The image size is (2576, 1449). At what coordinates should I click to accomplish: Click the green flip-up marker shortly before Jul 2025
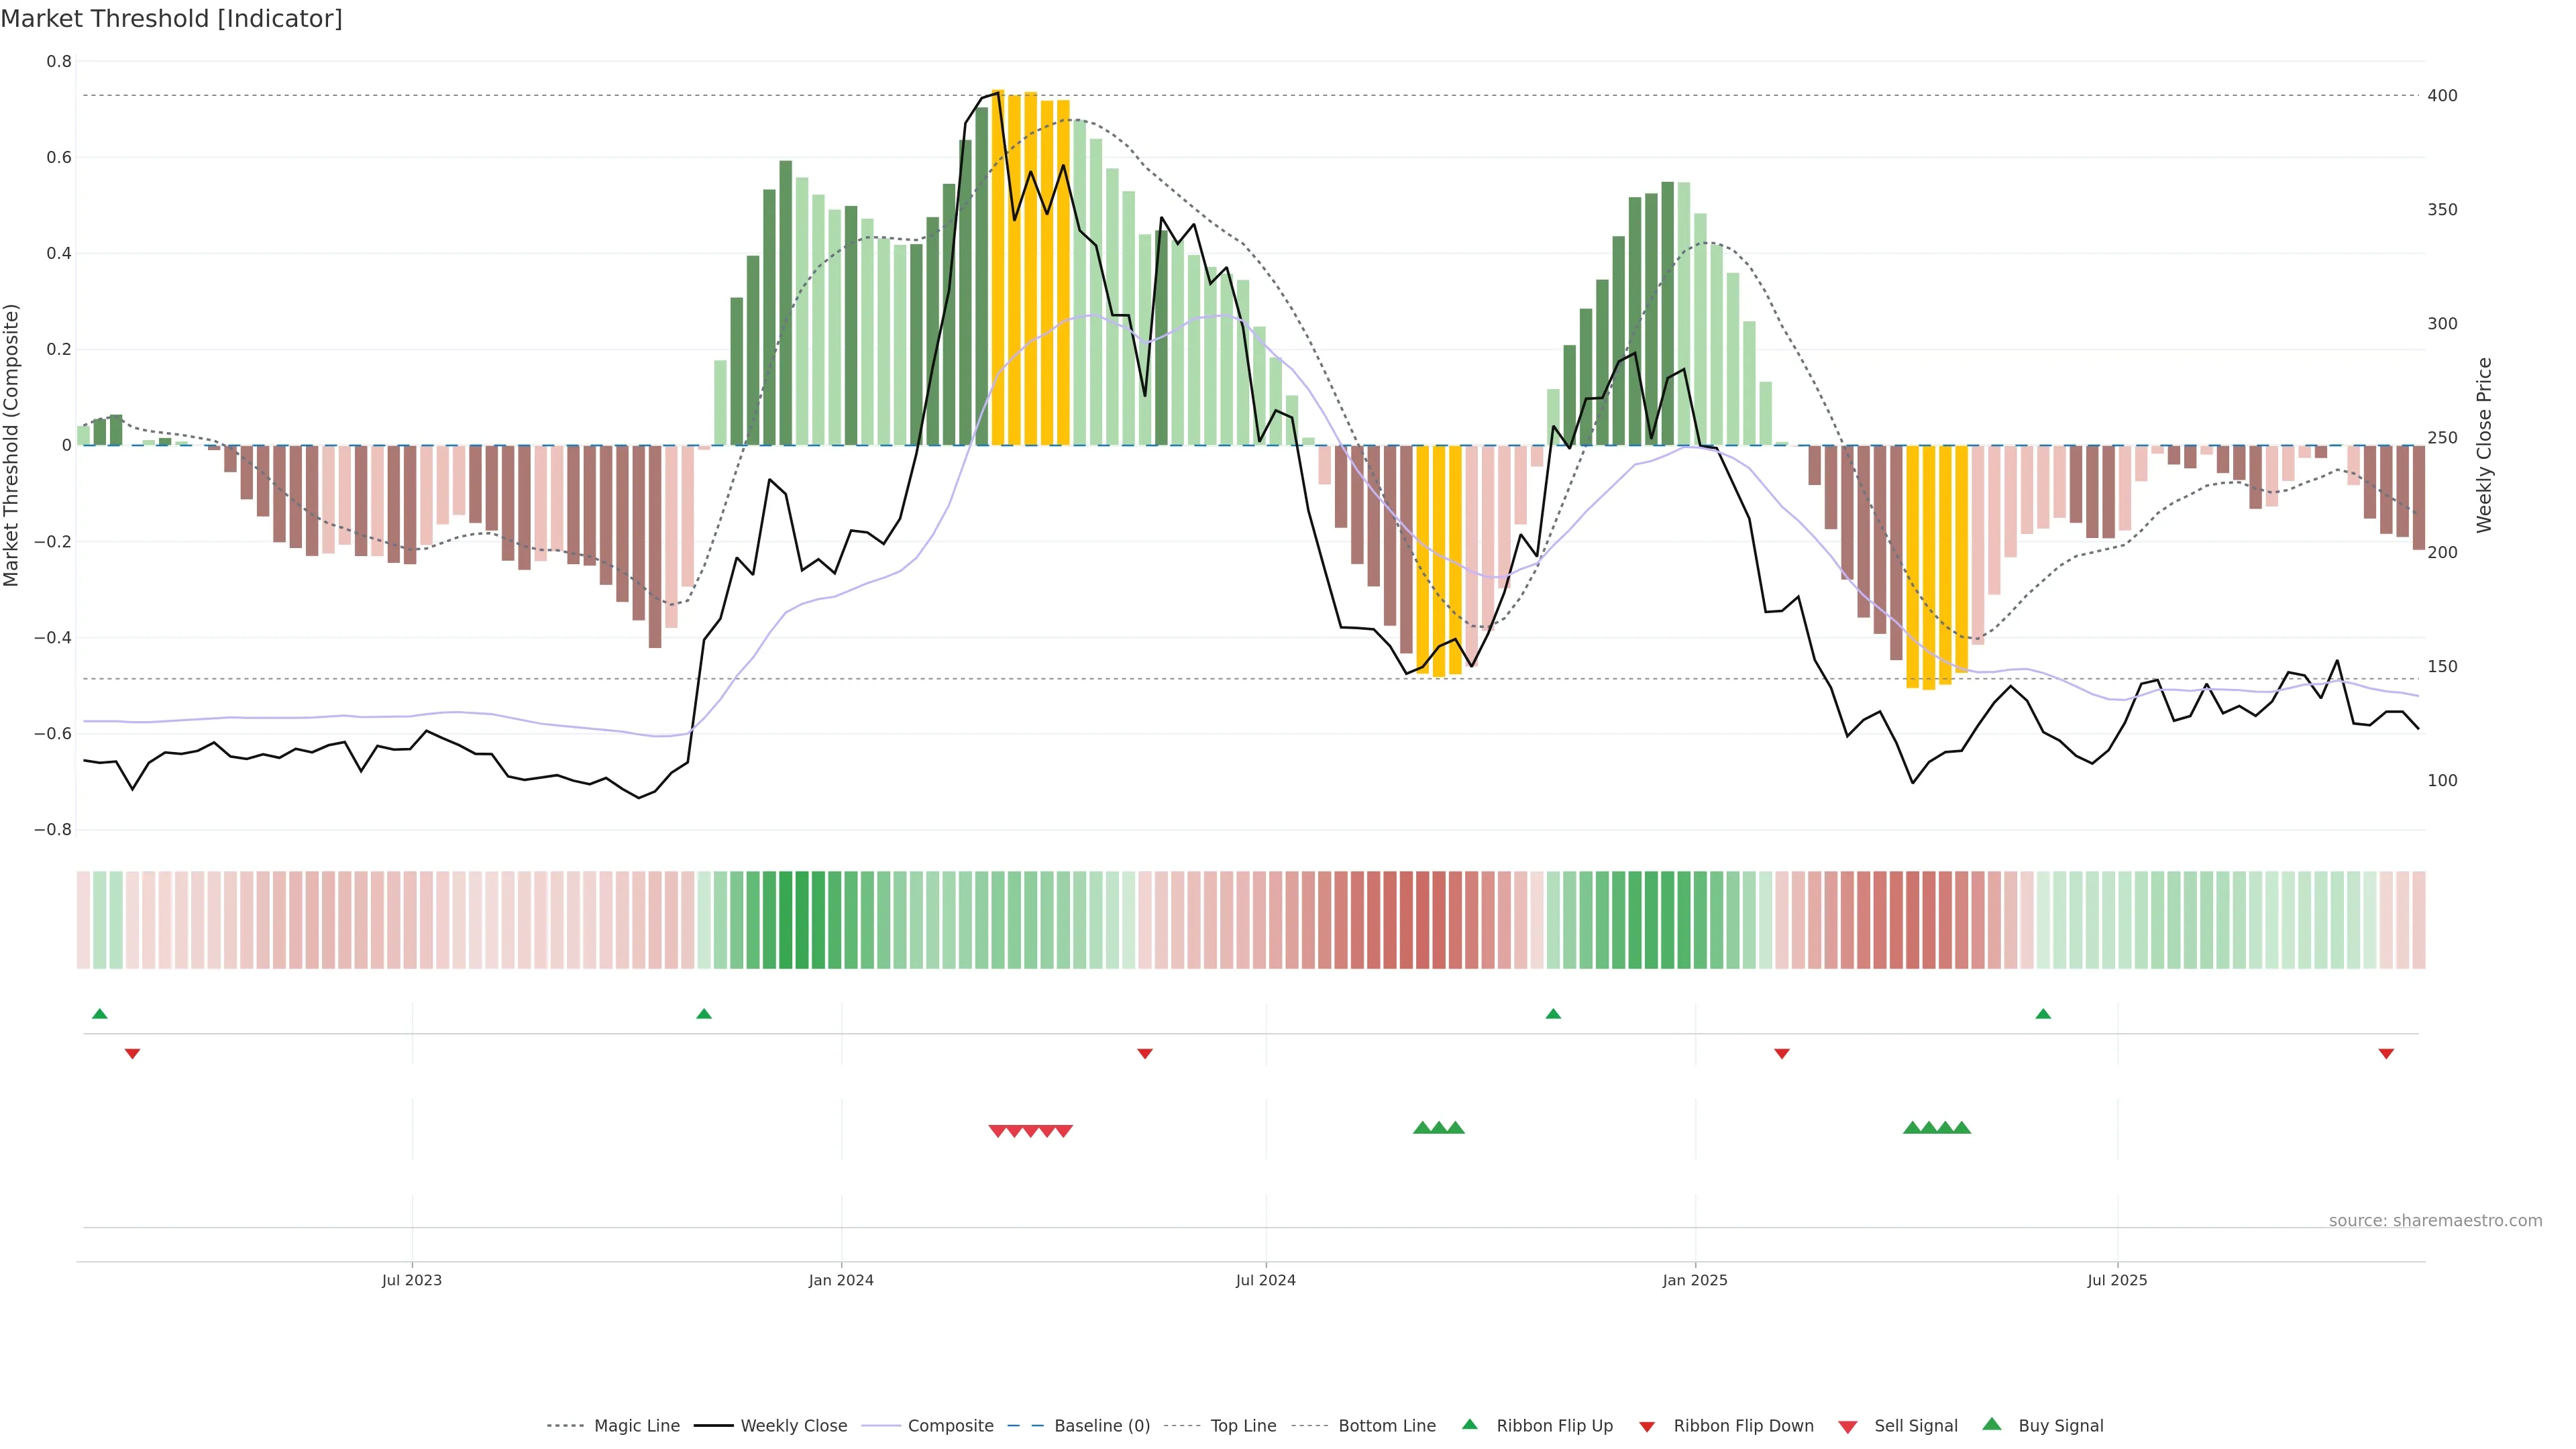2043,1014
